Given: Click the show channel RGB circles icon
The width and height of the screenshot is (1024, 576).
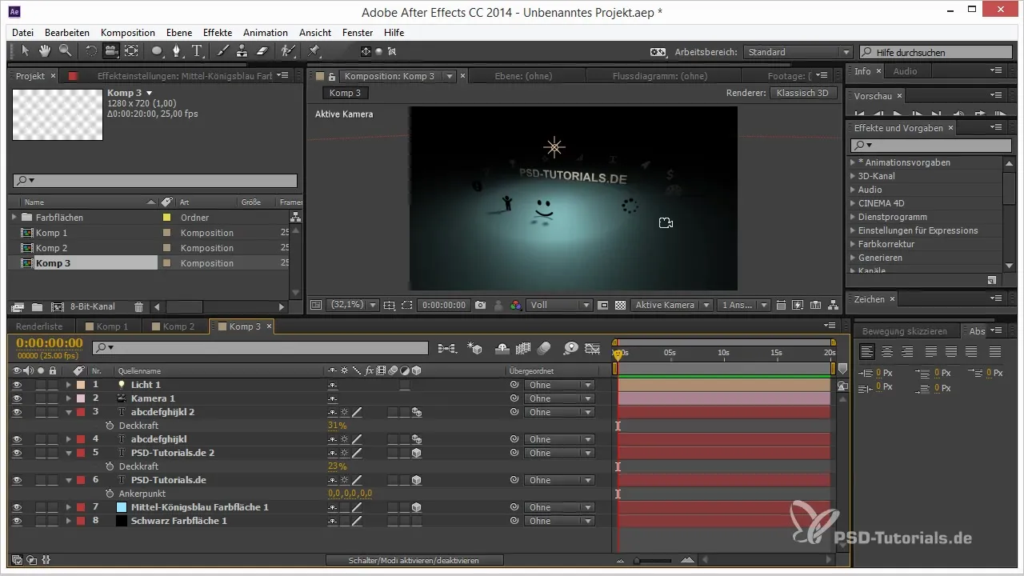Looking at the screenshot, I should tap(516, 306).
